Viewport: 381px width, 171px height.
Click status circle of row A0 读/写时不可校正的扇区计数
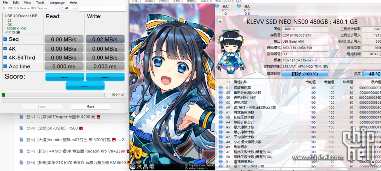click(221, 107)
